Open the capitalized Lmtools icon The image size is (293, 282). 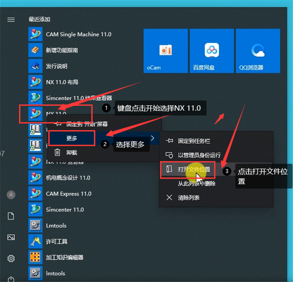coord(35,225)
